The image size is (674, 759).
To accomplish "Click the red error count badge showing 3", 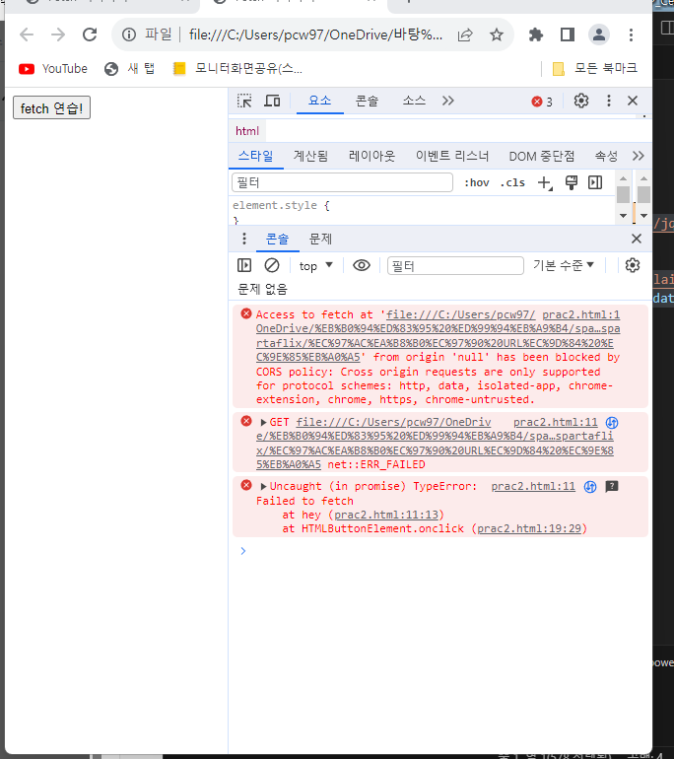I will pos(542,102).
